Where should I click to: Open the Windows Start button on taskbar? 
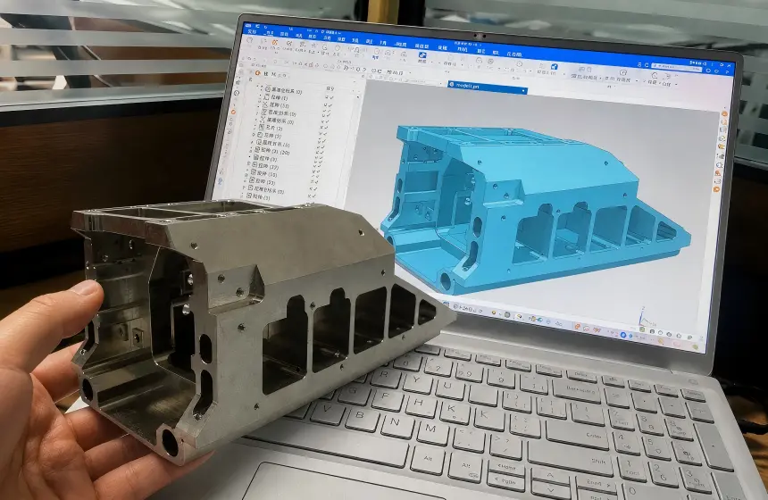coord(446,304)
